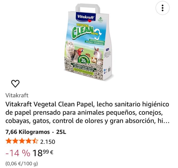Screen dimensions: 178x168
Task: Click the first orange rating star
Action: click(8, 142)
